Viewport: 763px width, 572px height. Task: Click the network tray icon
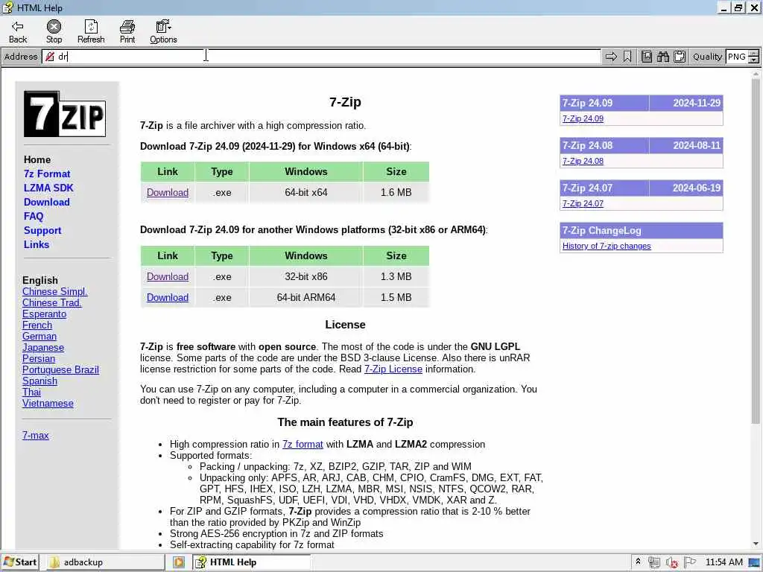[x=653, y=562]
